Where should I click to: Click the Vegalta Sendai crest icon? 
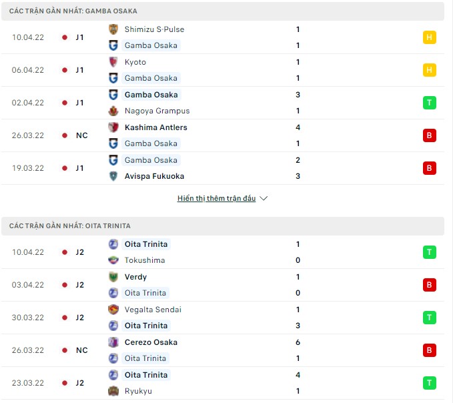tap(113, 310)
